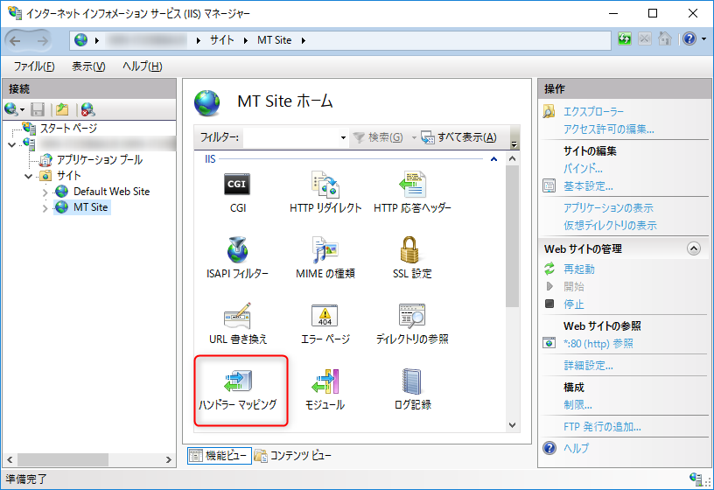This screenshot has width=714, height=490.
Task: Collapse the サイト tree node
Action: pos(29,176)
